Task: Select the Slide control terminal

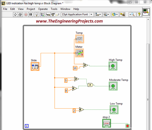Action: coord(35,66)
